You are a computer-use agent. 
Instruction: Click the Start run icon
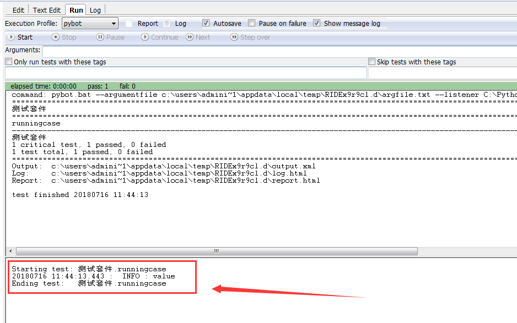tap(11, 37)
